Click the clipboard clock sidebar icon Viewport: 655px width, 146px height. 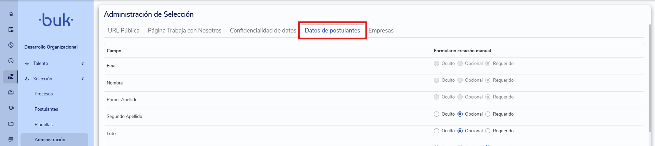pos(11,30)
